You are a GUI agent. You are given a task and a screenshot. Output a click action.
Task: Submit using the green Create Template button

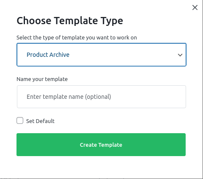tap(101, 145)
